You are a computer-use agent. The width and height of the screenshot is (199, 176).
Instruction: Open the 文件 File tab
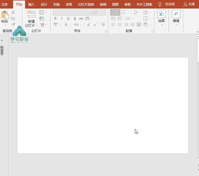pyautogui.click(x=5, y=5)
